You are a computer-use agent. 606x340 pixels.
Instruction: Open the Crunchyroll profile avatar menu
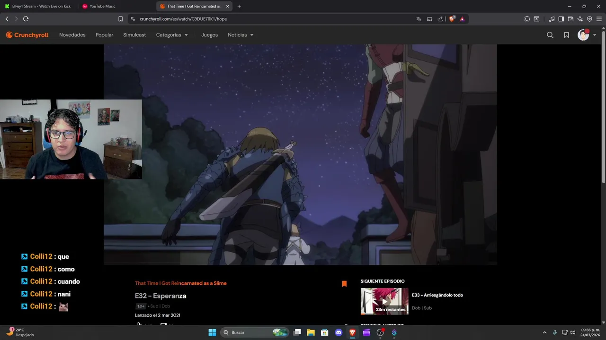[587, 35]
